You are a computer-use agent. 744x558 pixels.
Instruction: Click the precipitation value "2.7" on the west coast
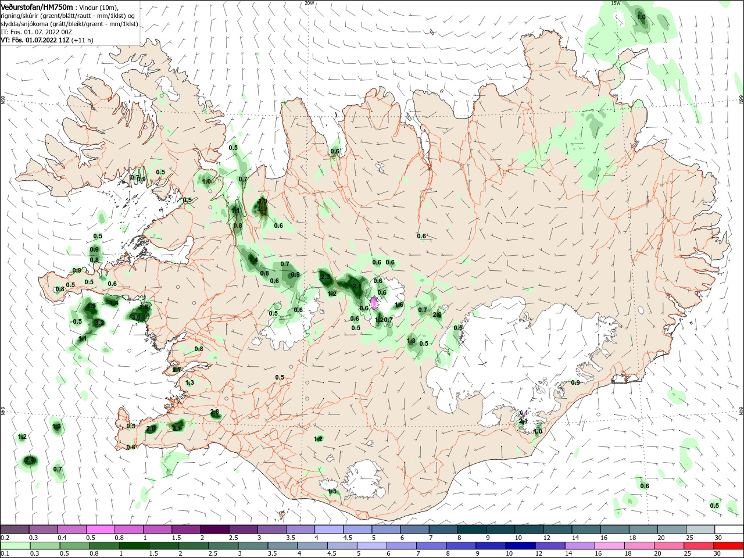177,370
